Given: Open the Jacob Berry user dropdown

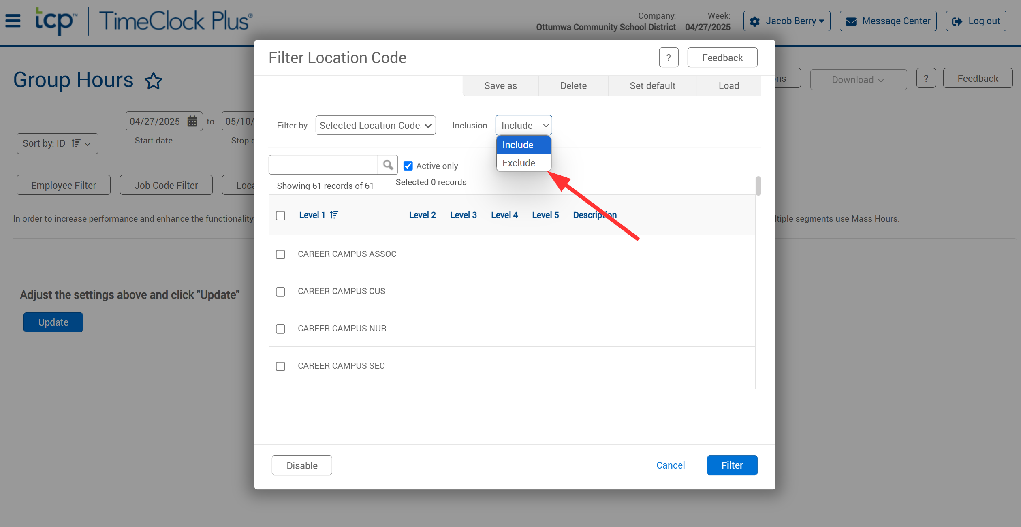Looking at the screenshot, I should (x=787, y=21).
